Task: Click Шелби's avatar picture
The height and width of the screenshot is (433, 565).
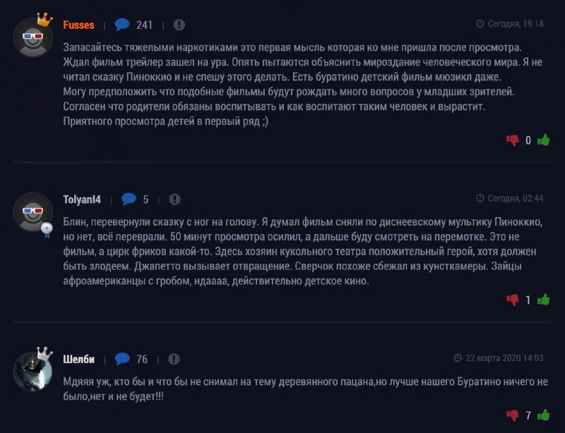Action: pos(33,371)
